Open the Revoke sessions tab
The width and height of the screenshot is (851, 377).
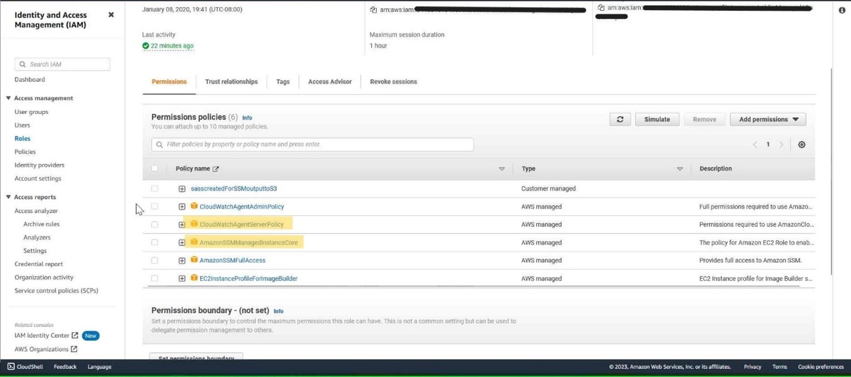pos(393,82)
